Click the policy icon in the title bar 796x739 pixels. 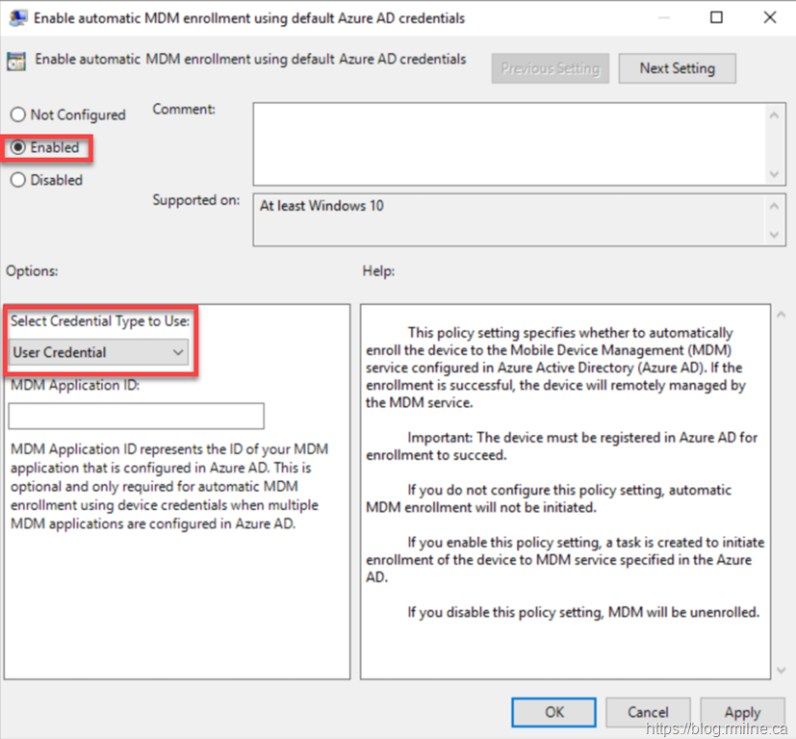coord(16,18)
